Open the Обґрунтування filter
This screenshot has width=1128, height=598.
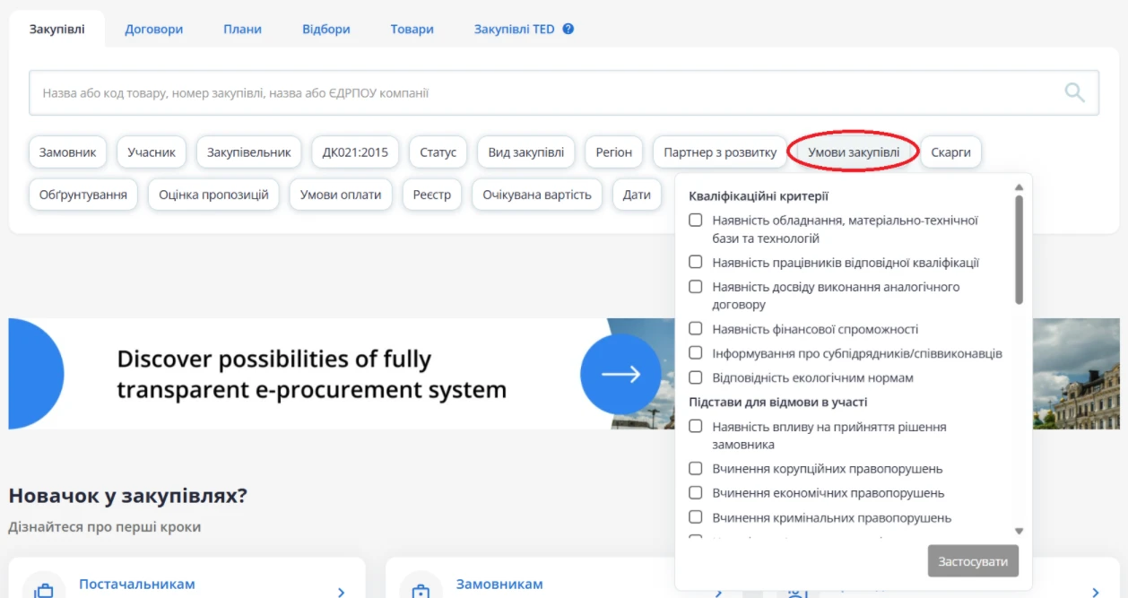point(83,195)
